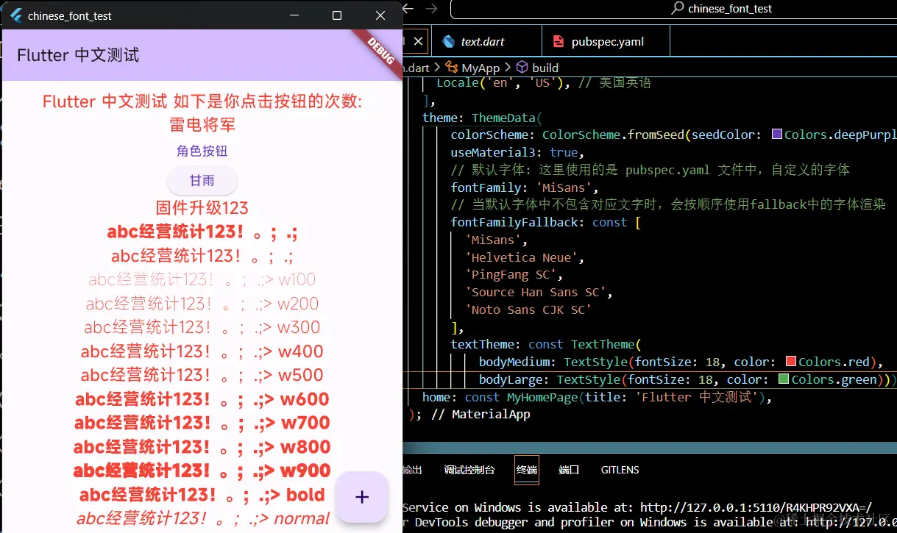This screenshot has height=533, width=897.
Task: Click the home: const MyHomePage code line
Action: (x=598, y=397)
